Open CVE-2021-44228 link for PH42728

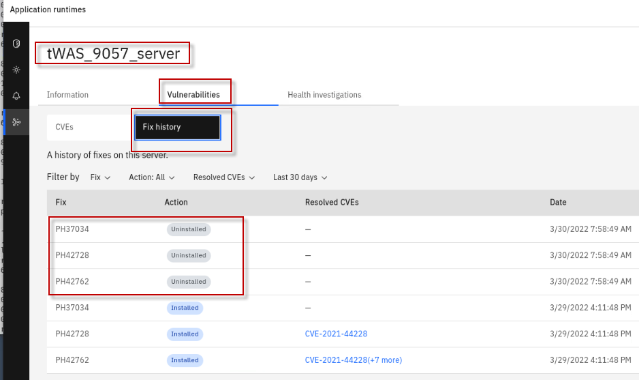tap(337, 334)
